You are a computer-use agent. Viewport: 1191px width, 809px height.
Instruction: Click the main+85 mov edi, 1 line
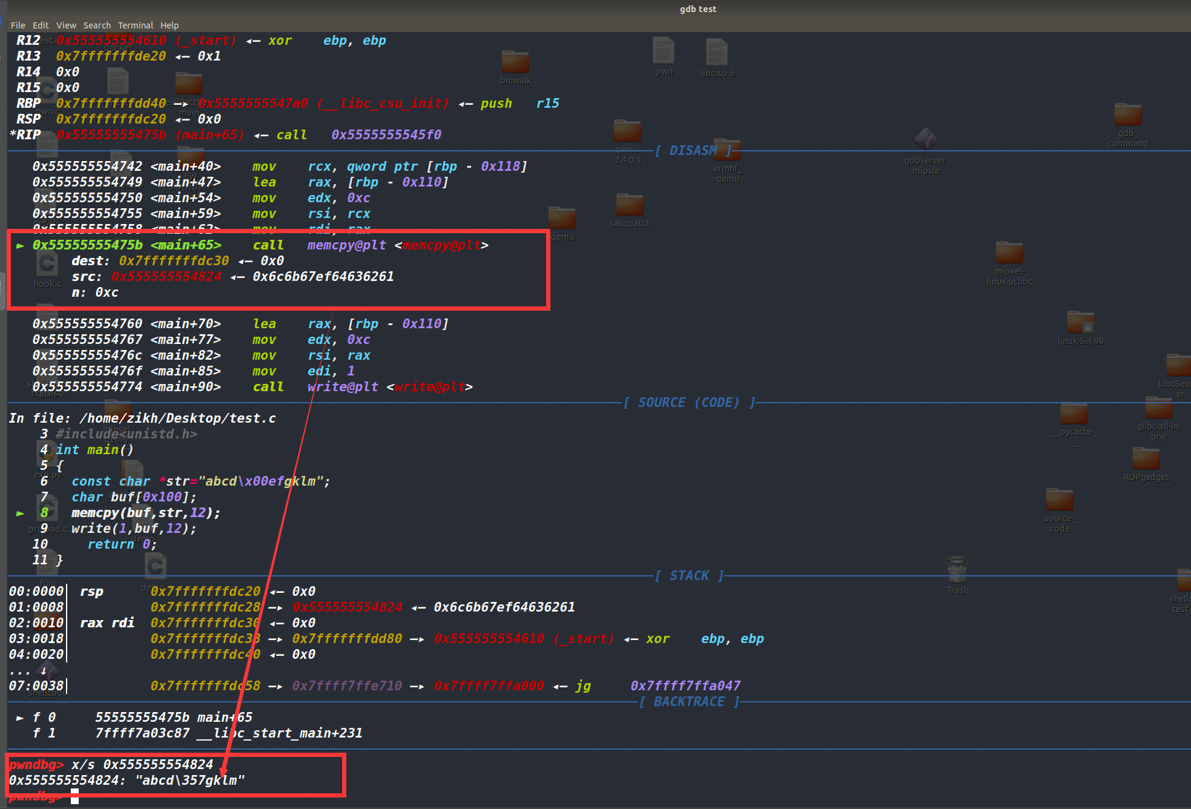[193, 371]
